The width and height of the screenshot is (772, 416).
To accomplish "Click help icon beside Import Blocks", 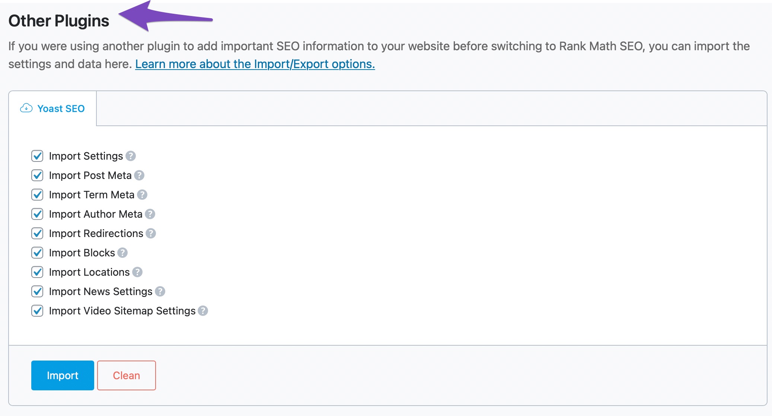I will [122, 253].
